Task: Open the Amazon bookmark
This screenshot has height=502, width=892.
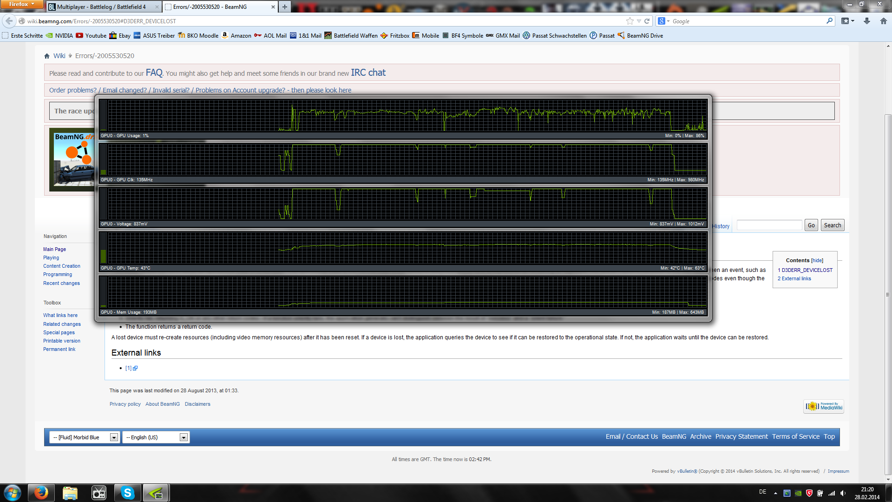Action: (236, 35)
